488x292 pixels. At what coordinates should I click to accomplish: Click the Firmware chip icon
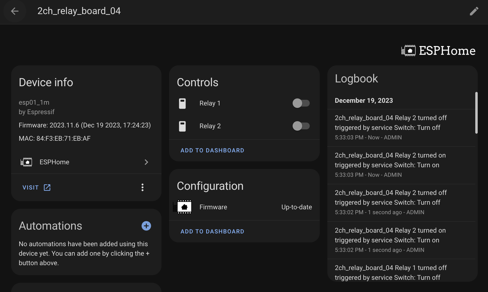(183, 207)
